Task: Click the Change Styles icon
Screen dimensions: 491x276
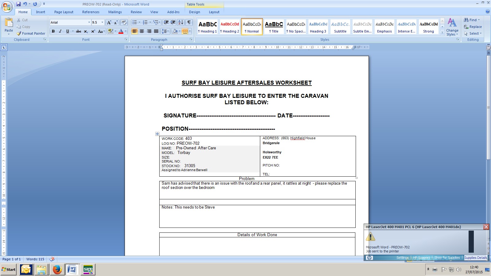Action: coord(452,23)
